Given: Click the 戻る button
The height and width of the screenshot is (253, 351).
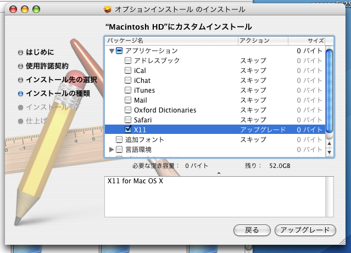Looking at the screenshot, I should 252,230.
